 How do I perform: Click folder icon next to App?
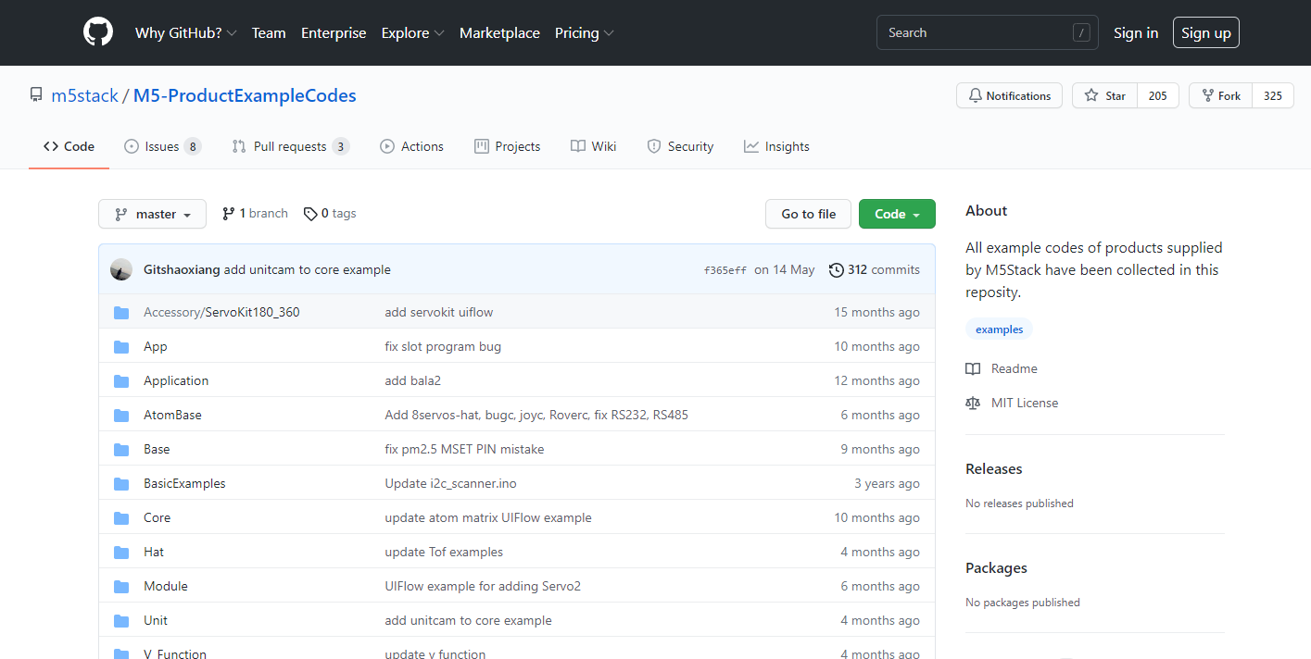121,346
